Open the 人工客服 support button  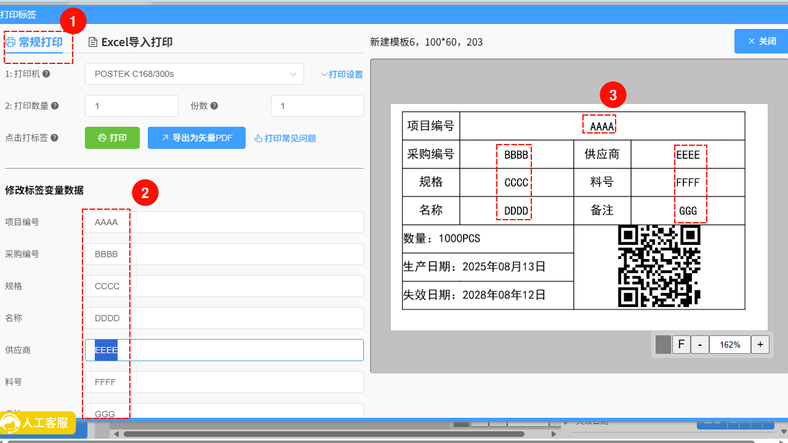(38, 423)
